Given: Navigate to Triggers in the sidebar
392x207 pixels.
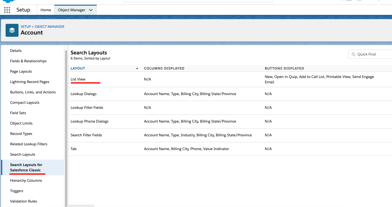Looking at the screenshot, I should click(17, 191).
